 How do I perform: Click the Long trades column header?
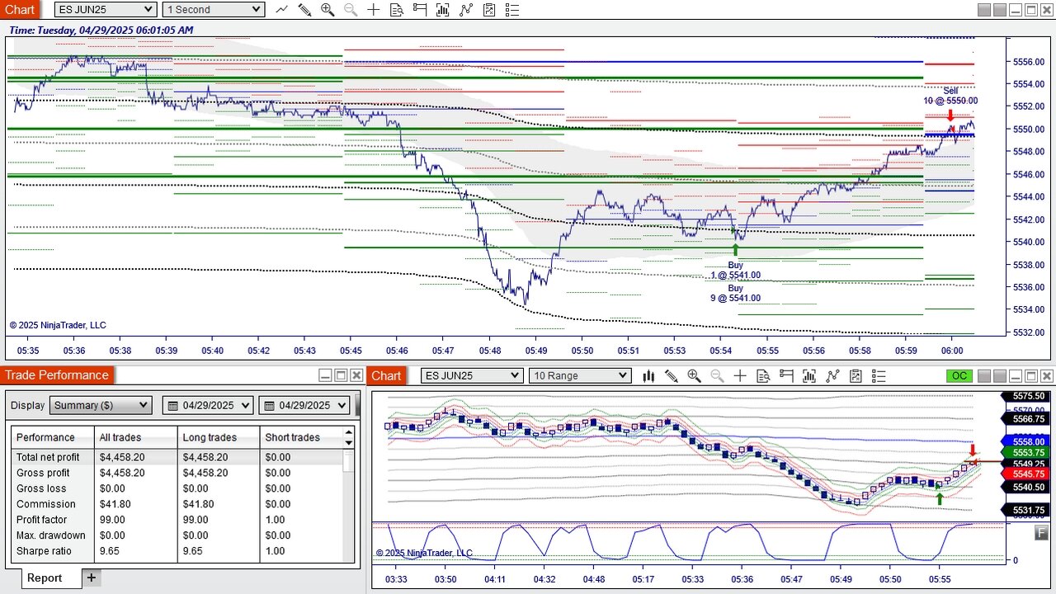[218, 437]
